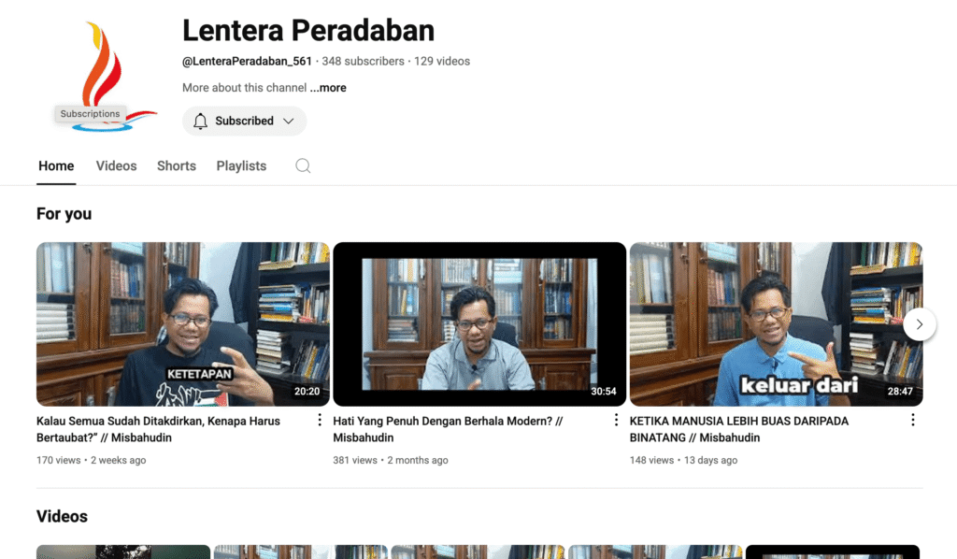Click the Videos section heading
Image resolution: width=957 pixels, height=559 pixels.
62,517
